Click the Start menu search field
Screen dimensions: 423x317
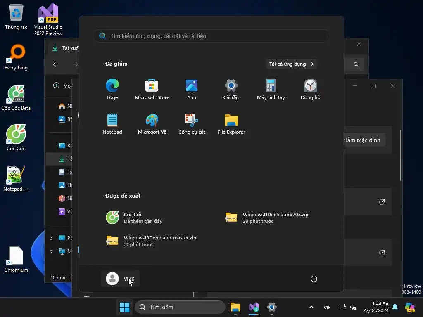point(211,36)
